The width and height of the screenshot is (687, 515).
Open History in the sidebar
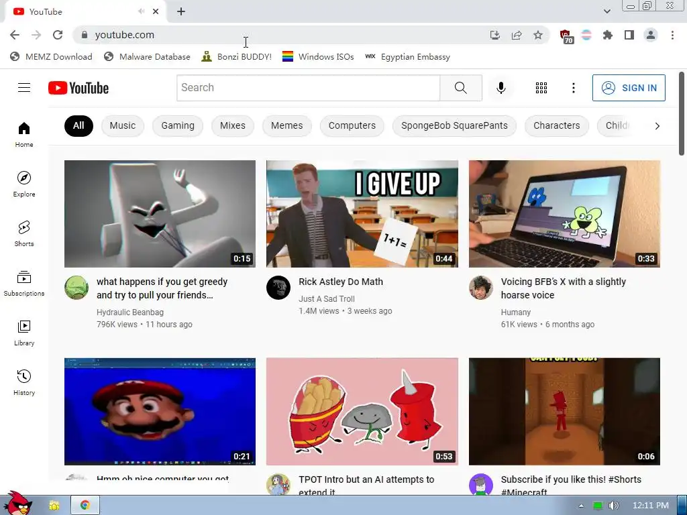coord(24,382)
